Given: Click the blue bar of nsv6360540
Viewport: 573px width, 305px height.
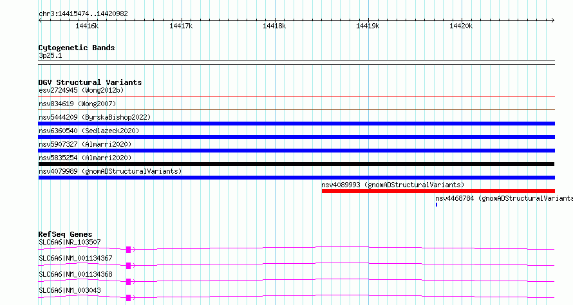Looking at the screenshot, I should pos(297,137).
